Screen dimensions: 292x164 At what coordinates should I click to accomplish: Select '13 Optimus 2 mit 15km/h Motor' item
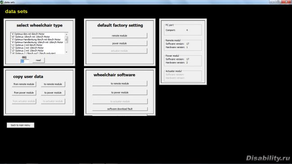click(27, 51)
